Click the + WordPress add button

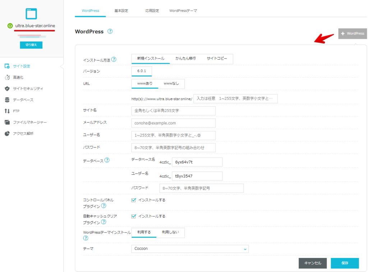(353, 33)
